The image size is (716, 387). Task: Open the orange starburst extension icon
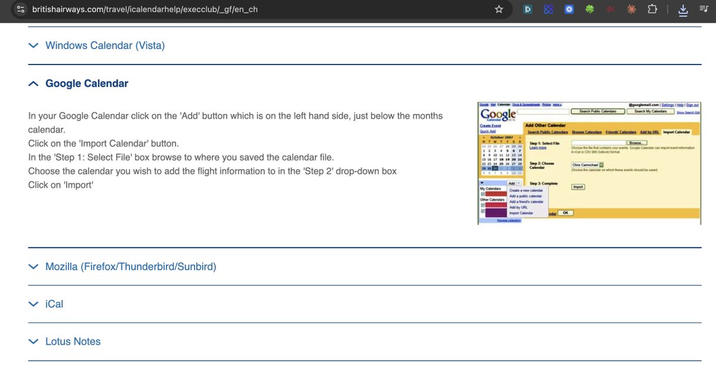(x=631, y=10)
